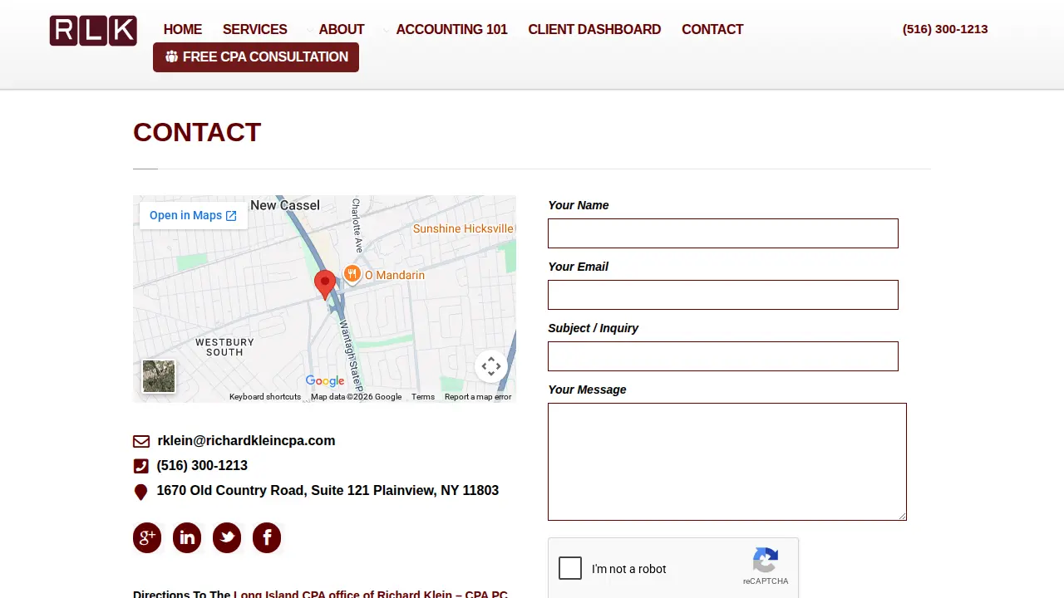1064x598 pixels.
Task: Go to the Home page
Action: (x=183, y=29)
